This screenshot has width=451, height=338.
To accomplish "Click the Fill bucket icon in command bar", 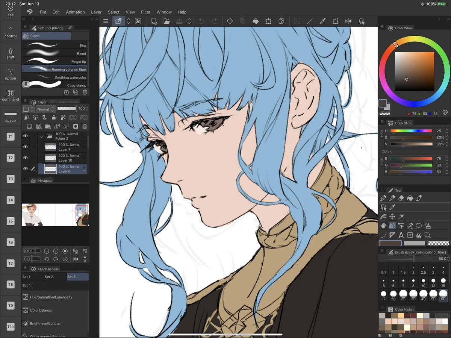I will [256, 21].
